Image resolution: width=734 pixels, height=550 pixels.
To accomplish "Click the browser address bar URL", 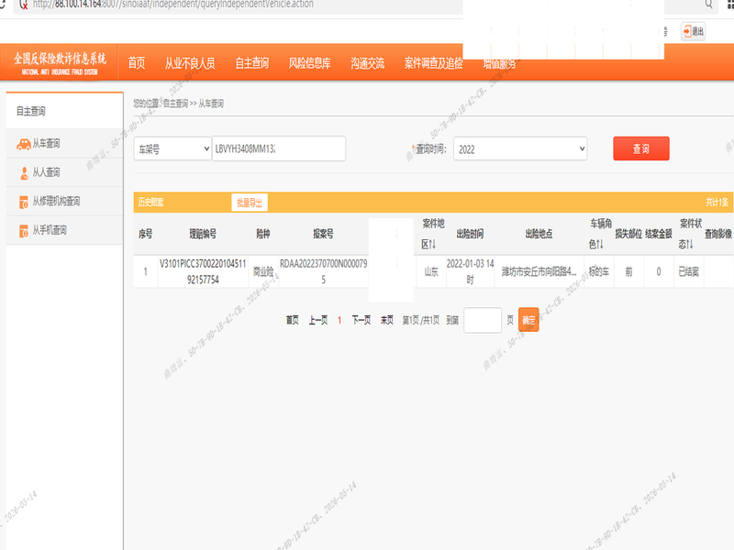I will click(173, 5).
